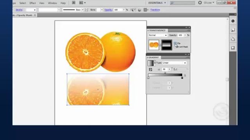Open the Artboards panel dock icon

coord(233,48)
